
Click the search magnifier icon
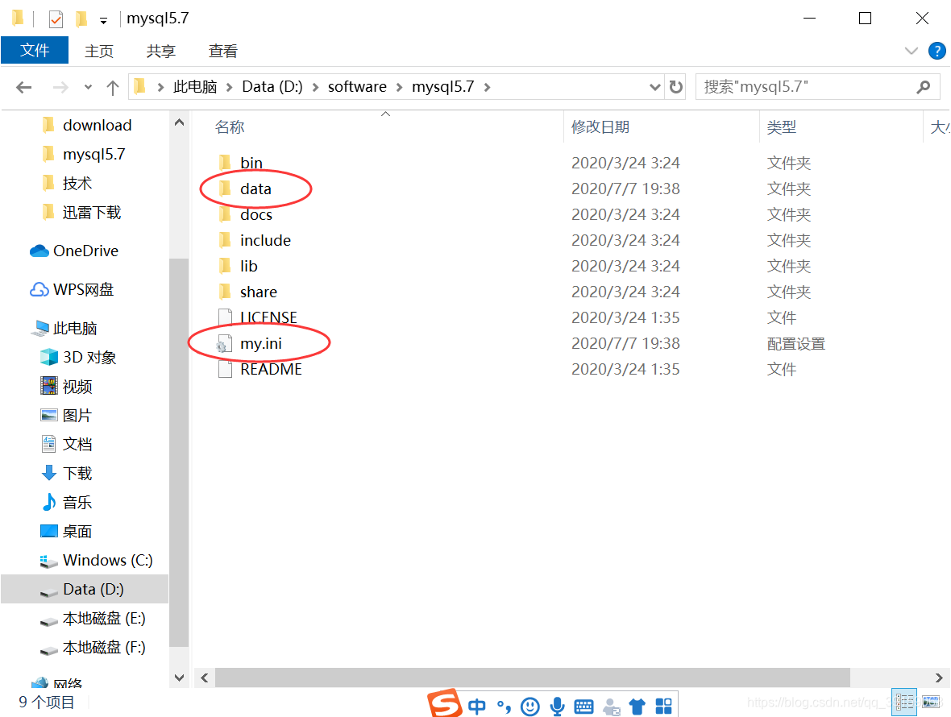[x=923, y=87]
